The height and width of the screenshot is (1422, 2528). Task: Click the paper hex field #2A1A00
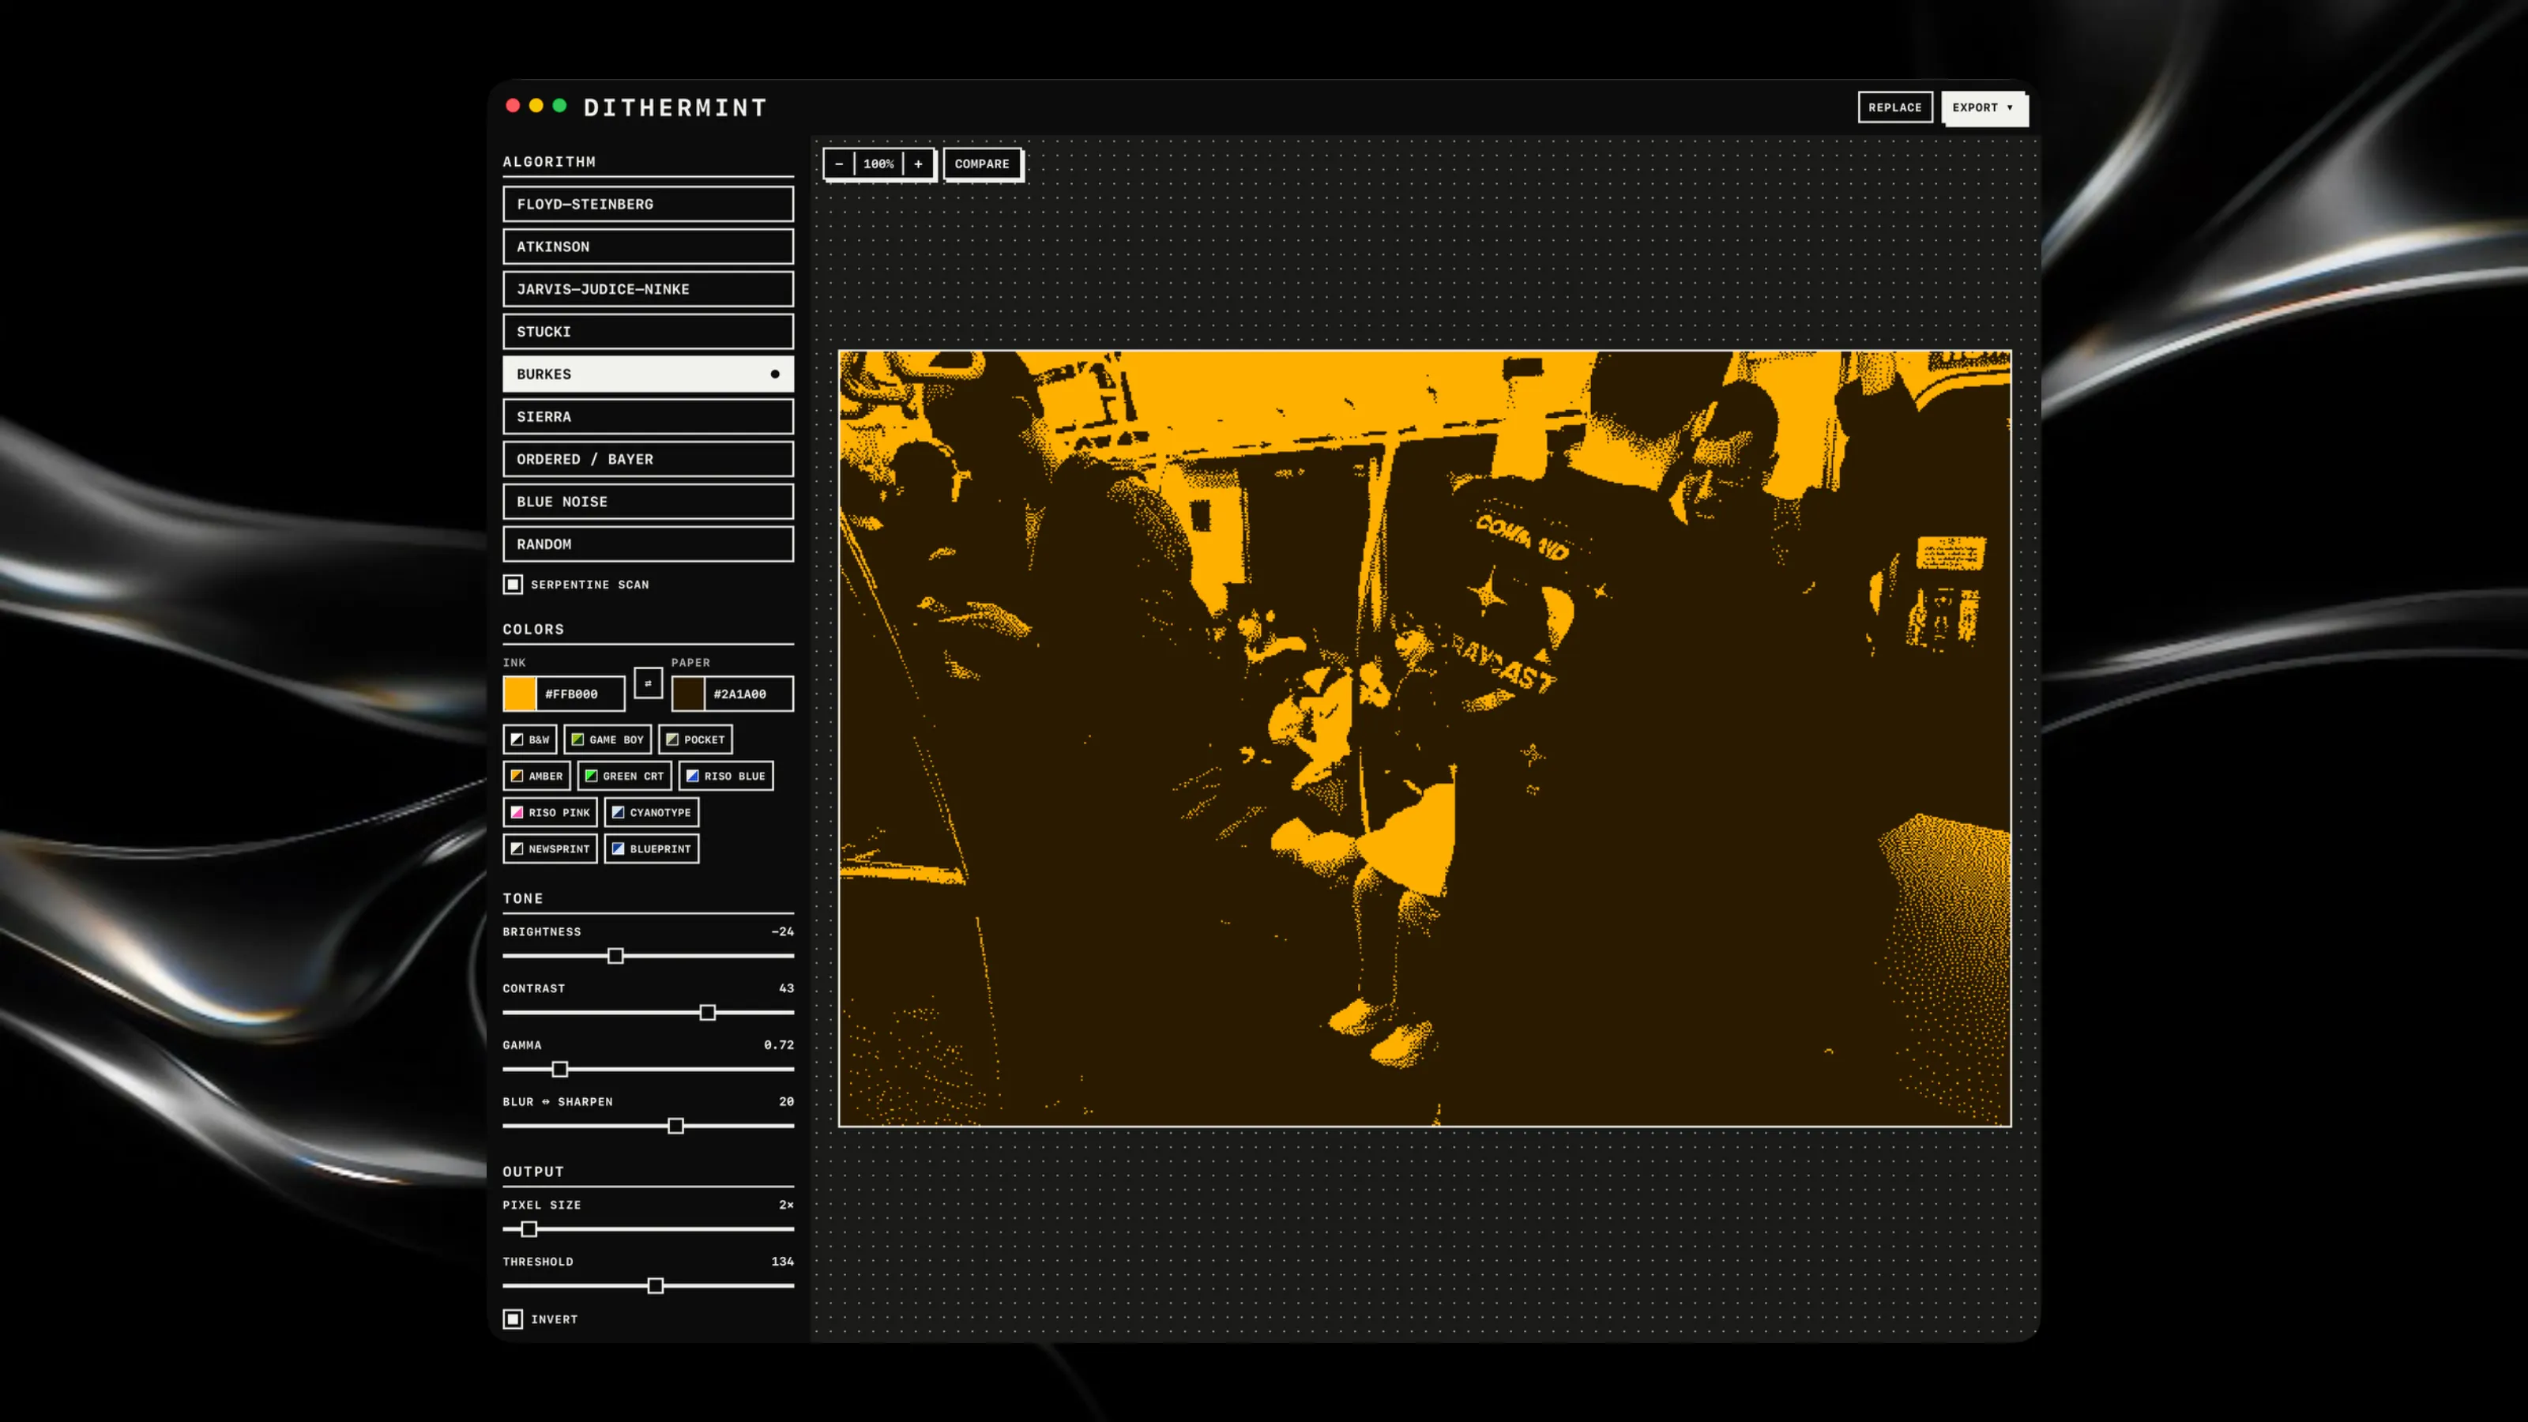tap(748, 694)
